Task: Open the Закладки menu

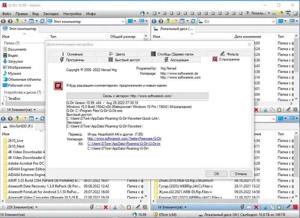Action: coord(51,14)
